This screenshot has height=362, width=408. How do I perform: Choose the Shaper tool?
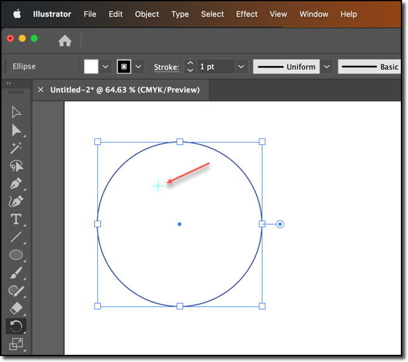(x=16, y=290)
